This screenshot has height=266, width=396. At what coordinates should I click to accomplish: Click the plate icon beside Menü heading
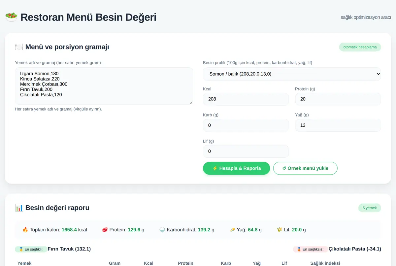[19, 47]
